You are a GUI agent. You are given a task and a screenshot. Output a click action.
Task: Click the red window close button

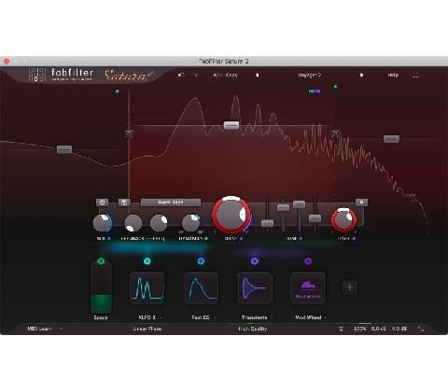click(7, 62)
